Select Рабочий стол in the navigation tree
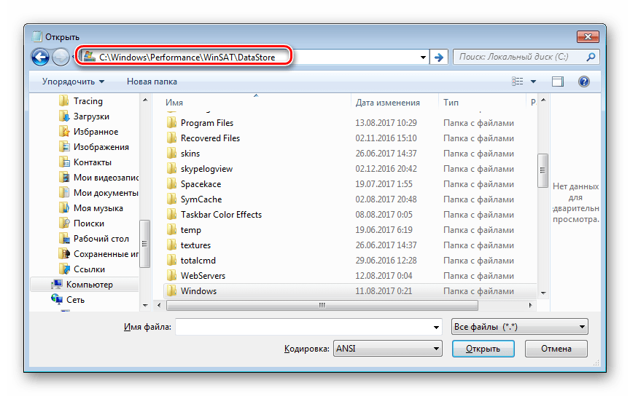 101,238
